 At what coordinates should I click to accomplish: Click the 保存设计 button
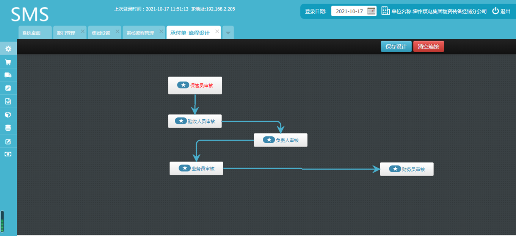click(396, 47)
